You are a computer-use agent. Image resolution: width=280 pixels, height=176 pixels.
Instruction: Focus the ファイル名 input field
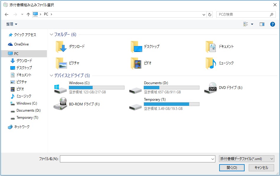pos(137,159)
